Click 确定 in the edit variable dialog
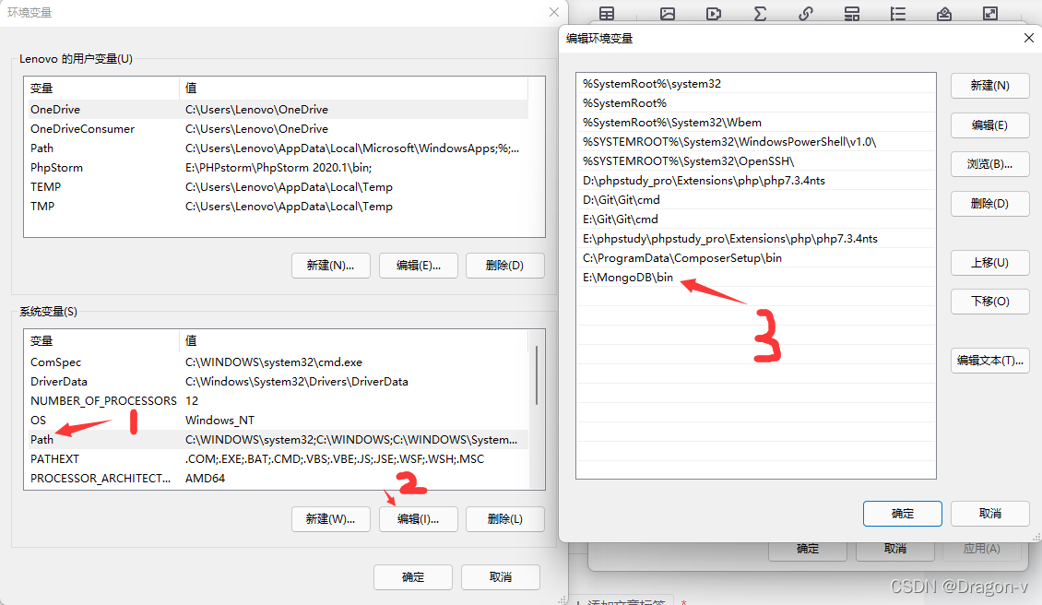Viewport: 1042px width, 605px height. 903,514
